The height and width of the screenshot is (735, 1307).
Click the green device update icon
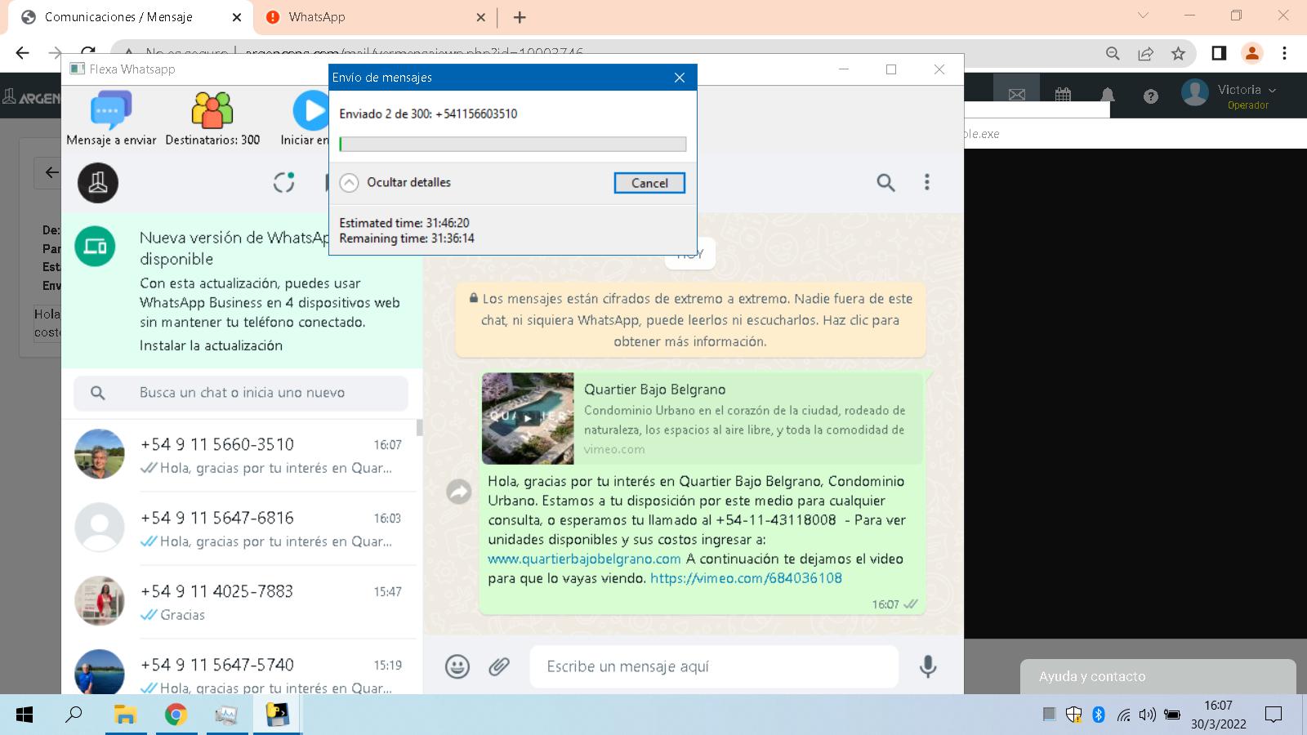click(x=96, y=246)
